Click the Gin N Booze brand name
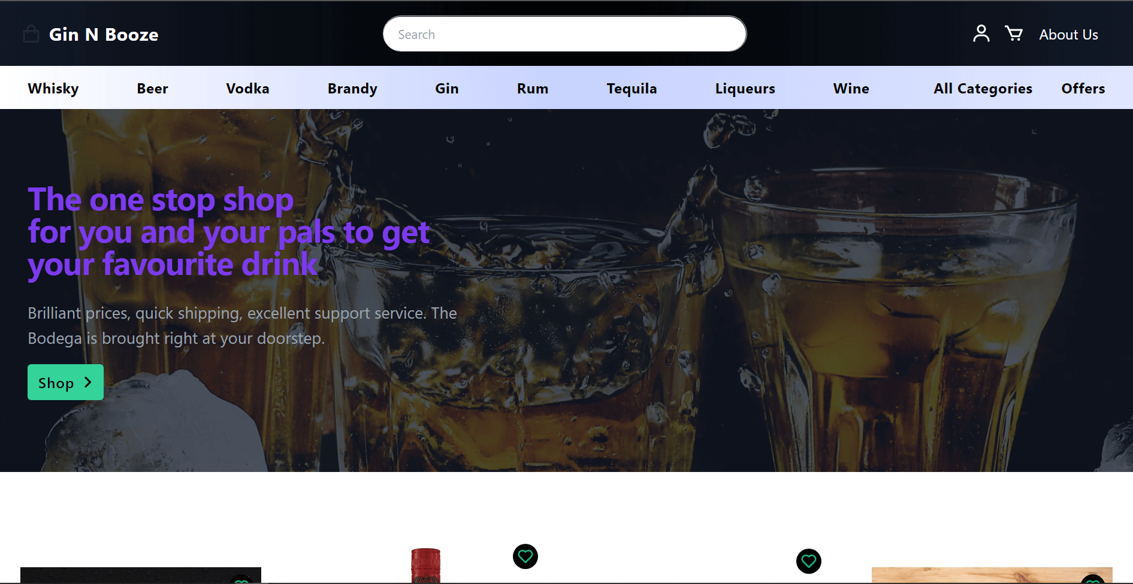1133x584 pixels. [x=104, y=35]
